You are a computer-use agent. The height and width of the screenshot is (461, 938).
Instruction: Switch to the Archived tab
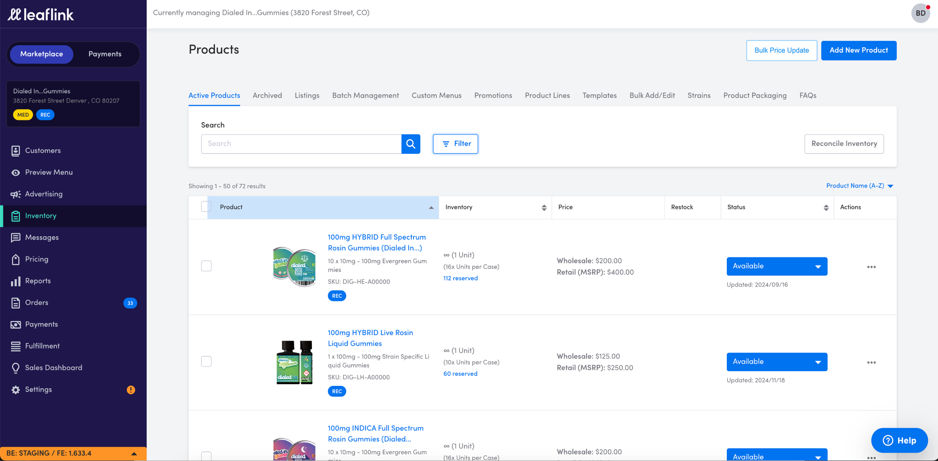[267, 96]
